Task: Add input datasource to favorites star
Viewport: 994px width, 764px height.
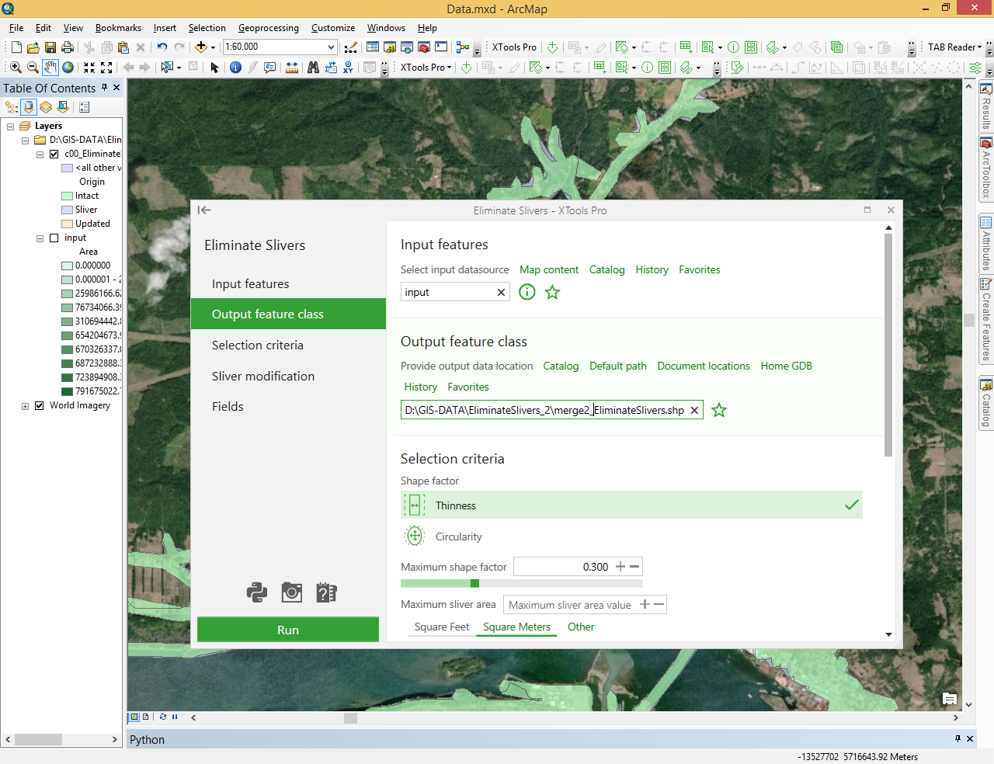Action: [552, 292]
